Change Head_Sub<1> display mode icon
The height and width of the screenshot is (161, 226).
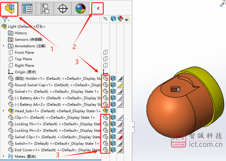pos(113,111)
